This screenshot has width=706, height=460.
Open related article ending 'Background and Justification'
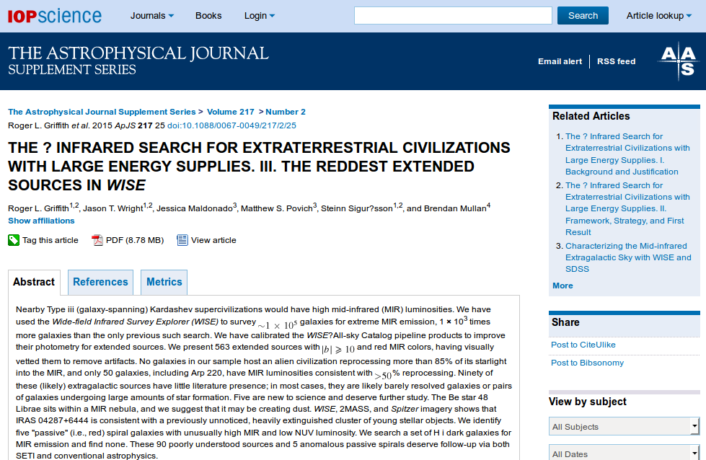pos(627,154)
